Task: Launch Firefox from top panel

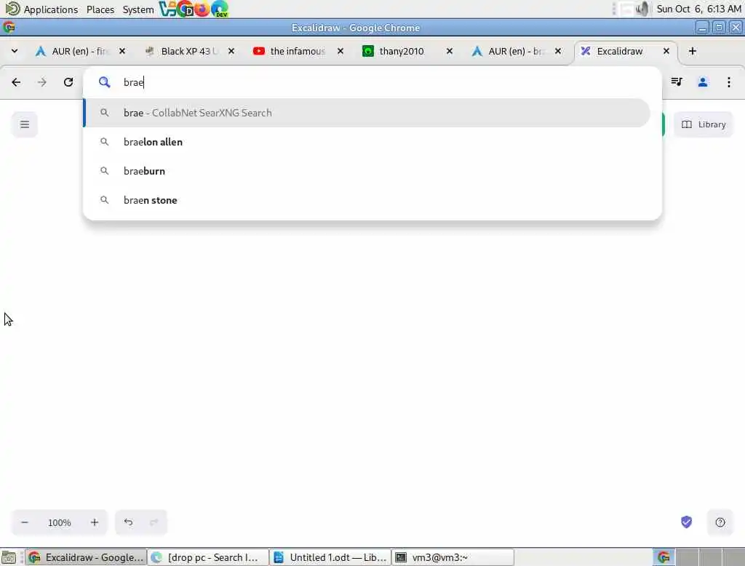Action: [202, 9]
